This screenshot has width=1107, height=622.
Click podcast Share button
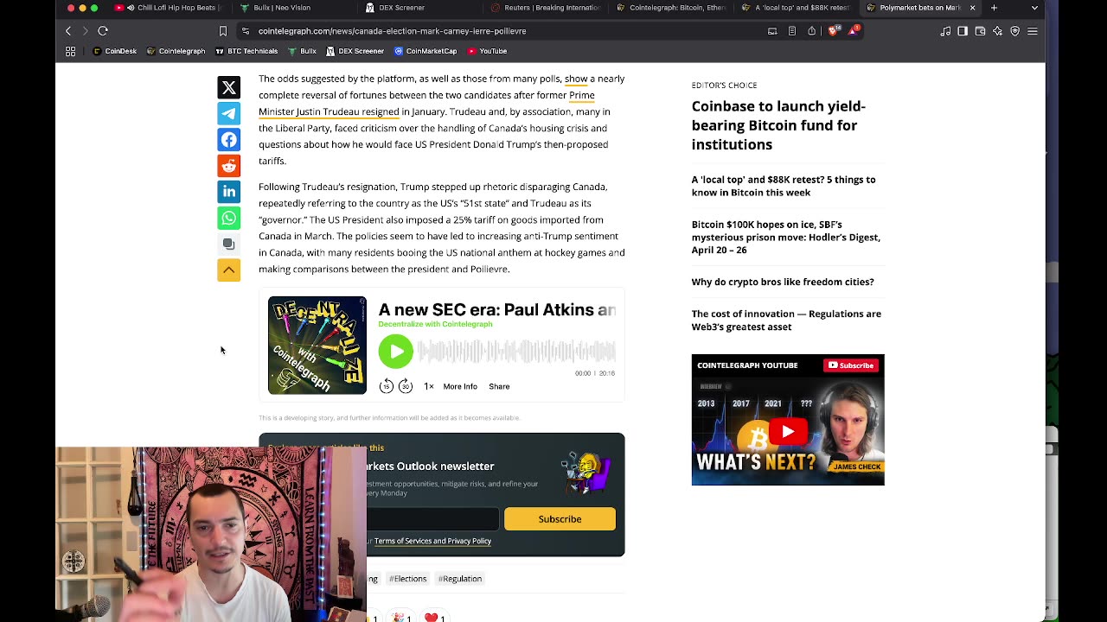pyautogui.click(x=499, y=386)
